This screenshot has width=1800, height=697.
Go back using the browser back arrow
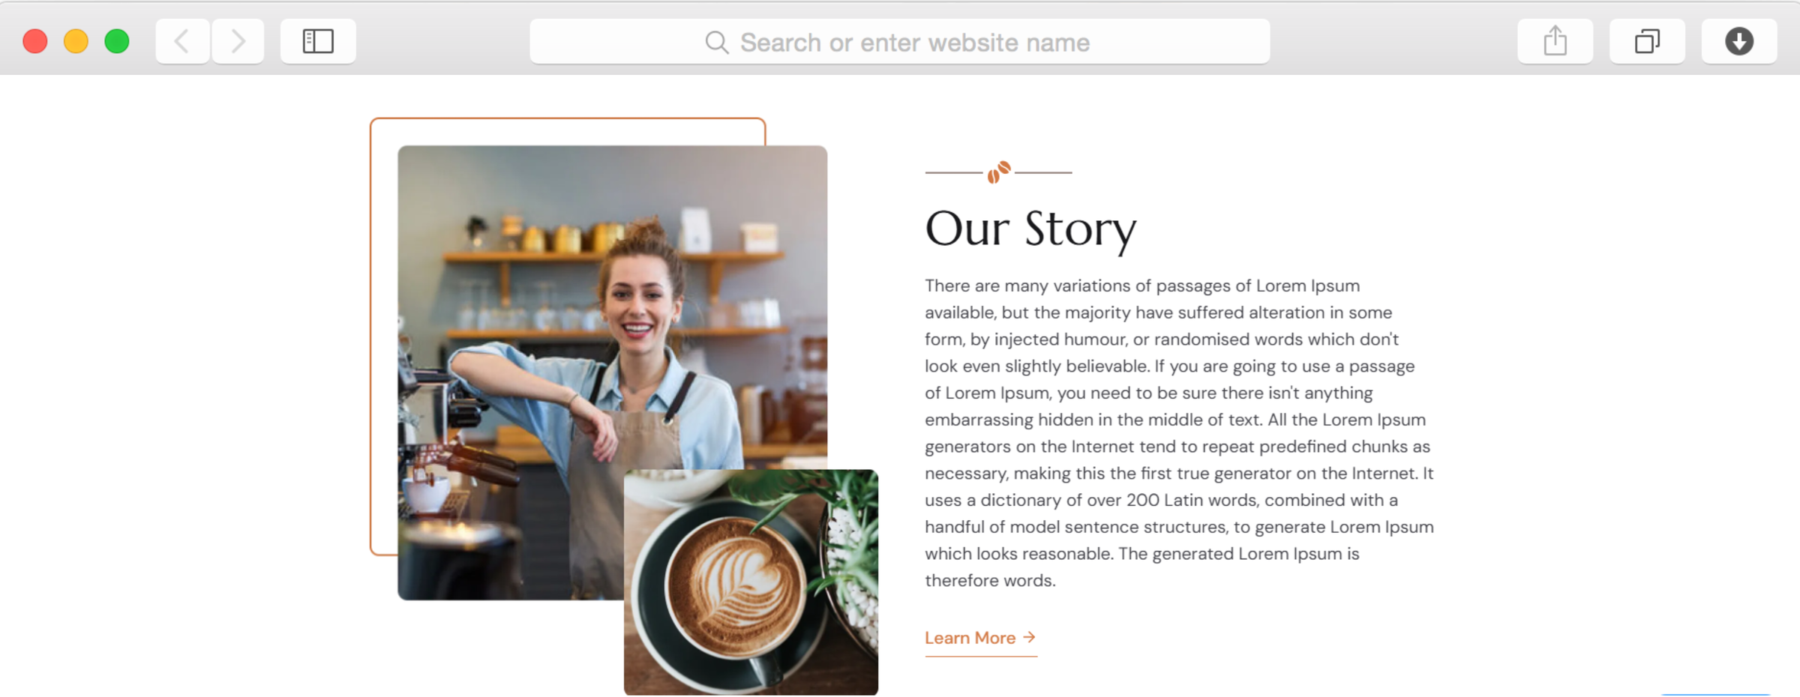pyautogui.click(x=182, y=41)
